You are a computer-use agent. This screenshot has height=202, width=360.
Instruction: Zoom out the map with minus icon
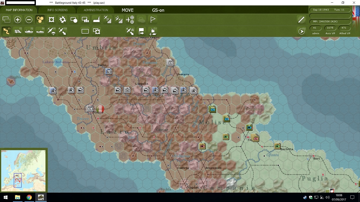coord(29,20)
